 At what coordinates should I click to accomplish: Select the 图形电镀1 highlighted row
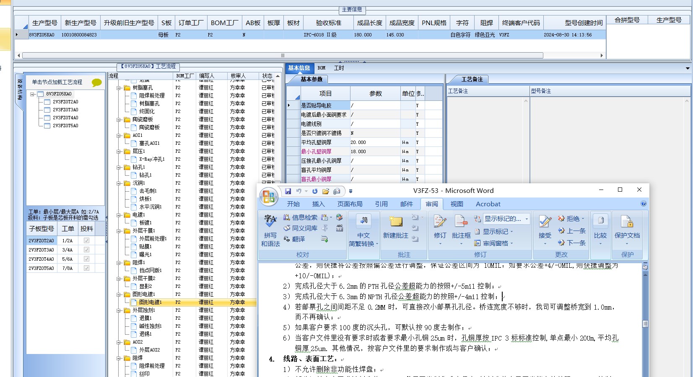pyautogui.click(x=182, y=302)
